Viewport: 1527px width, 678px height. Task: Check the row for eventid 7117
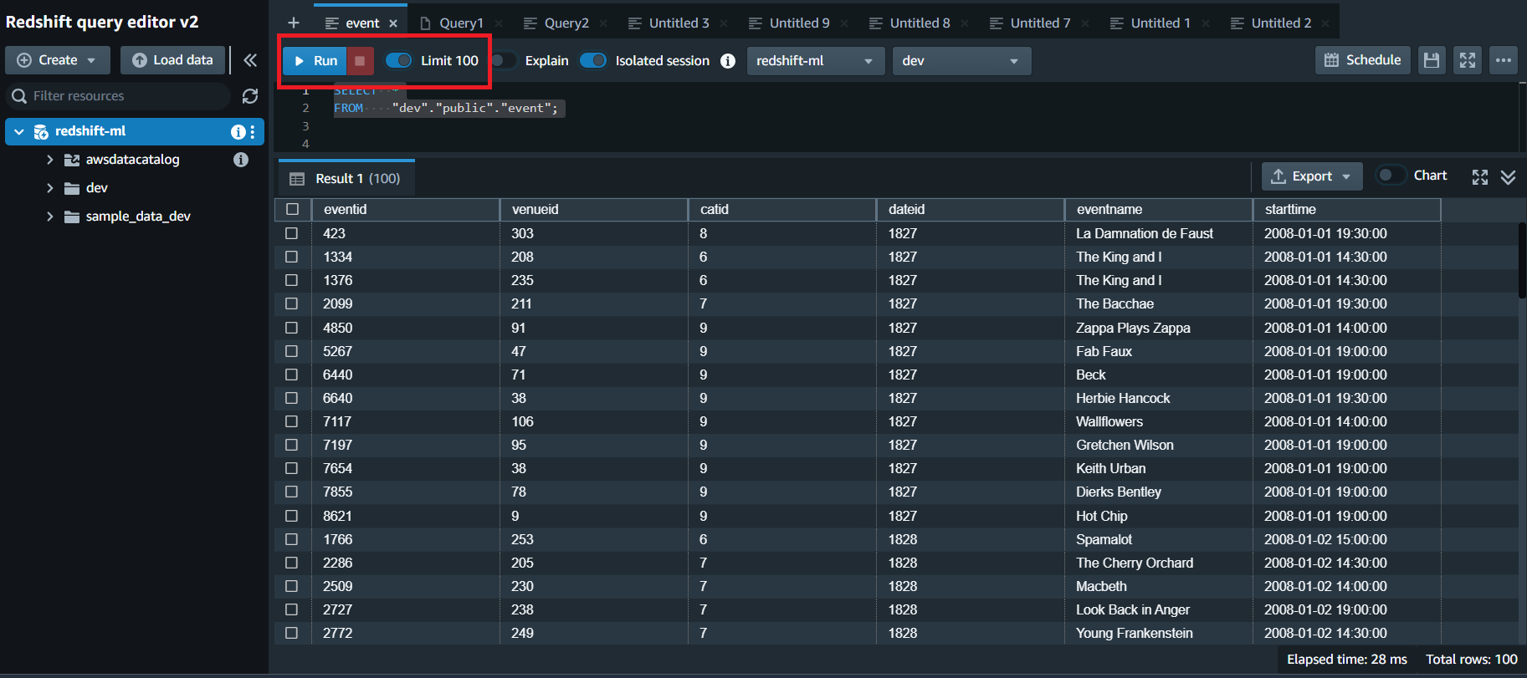tap(292, 421)
